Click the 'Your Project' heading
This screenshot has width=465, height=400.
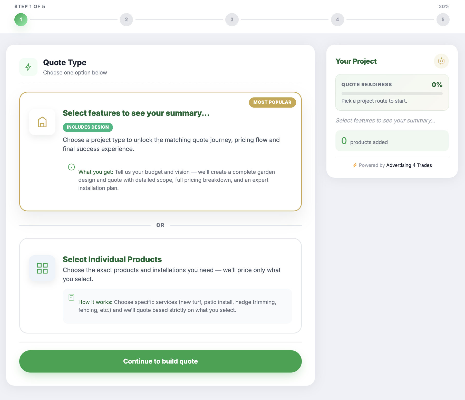(356, 61)
